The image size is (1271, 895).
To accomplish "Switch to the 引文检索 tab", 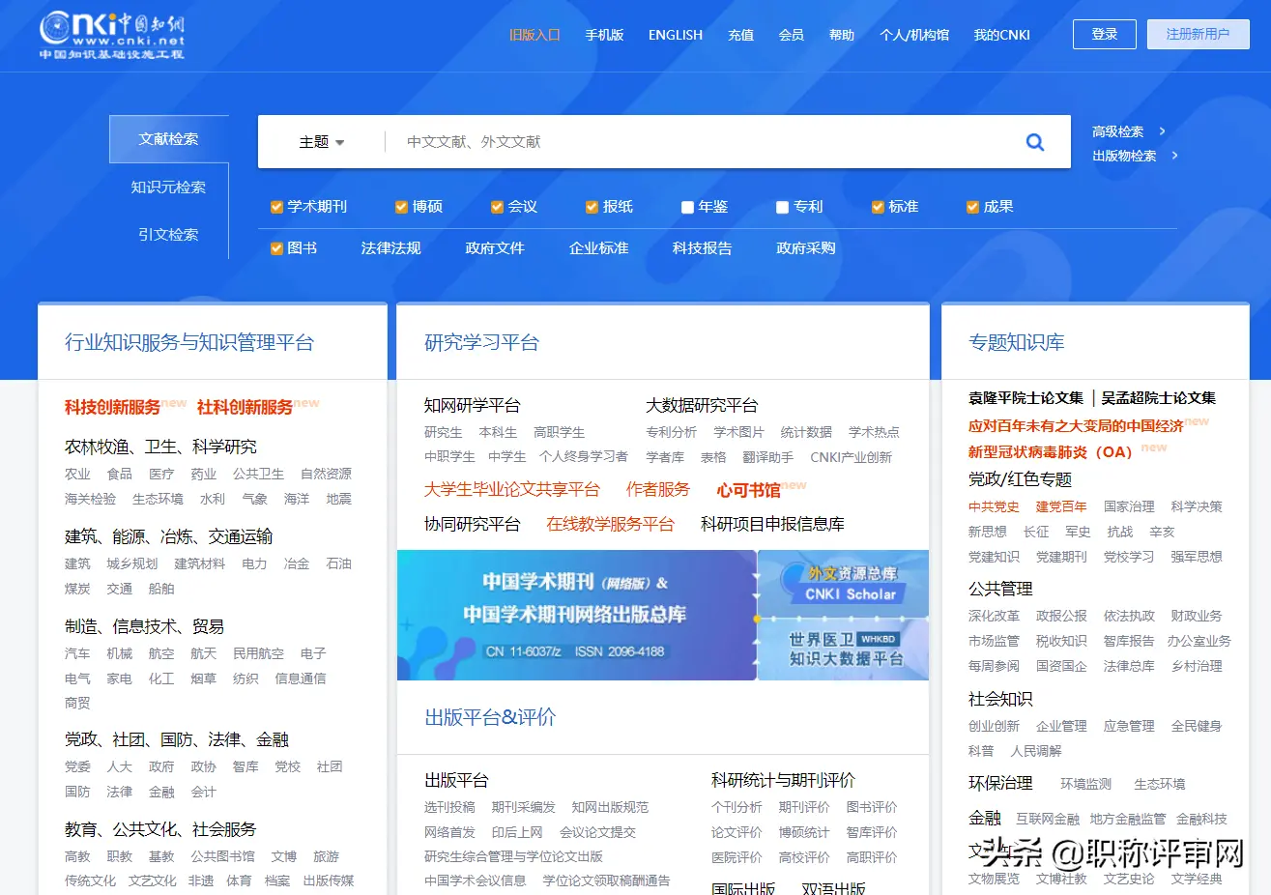I will pos(169,235).
